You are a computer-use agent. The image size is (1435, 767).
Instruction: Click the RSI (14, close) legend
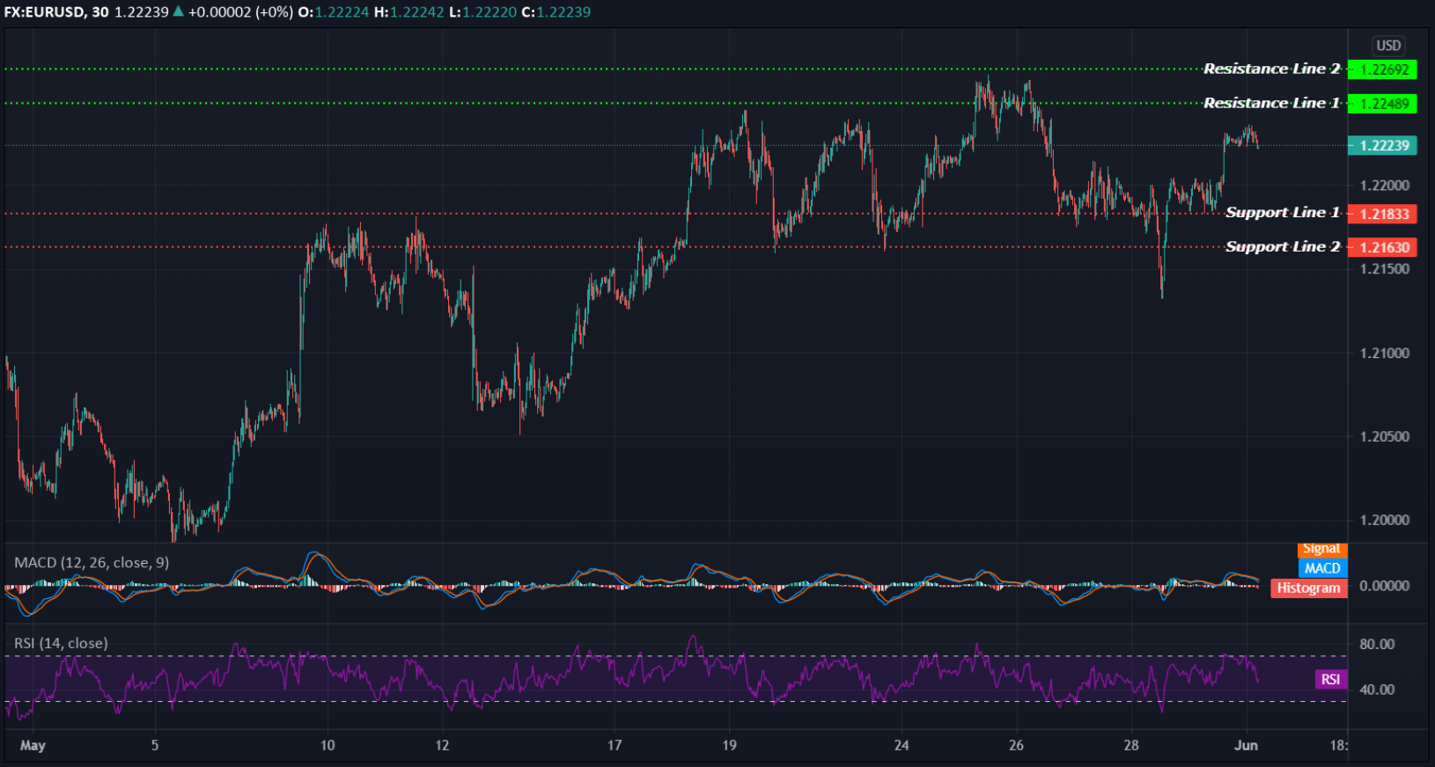pyautogui.click(x=61, y=643)
